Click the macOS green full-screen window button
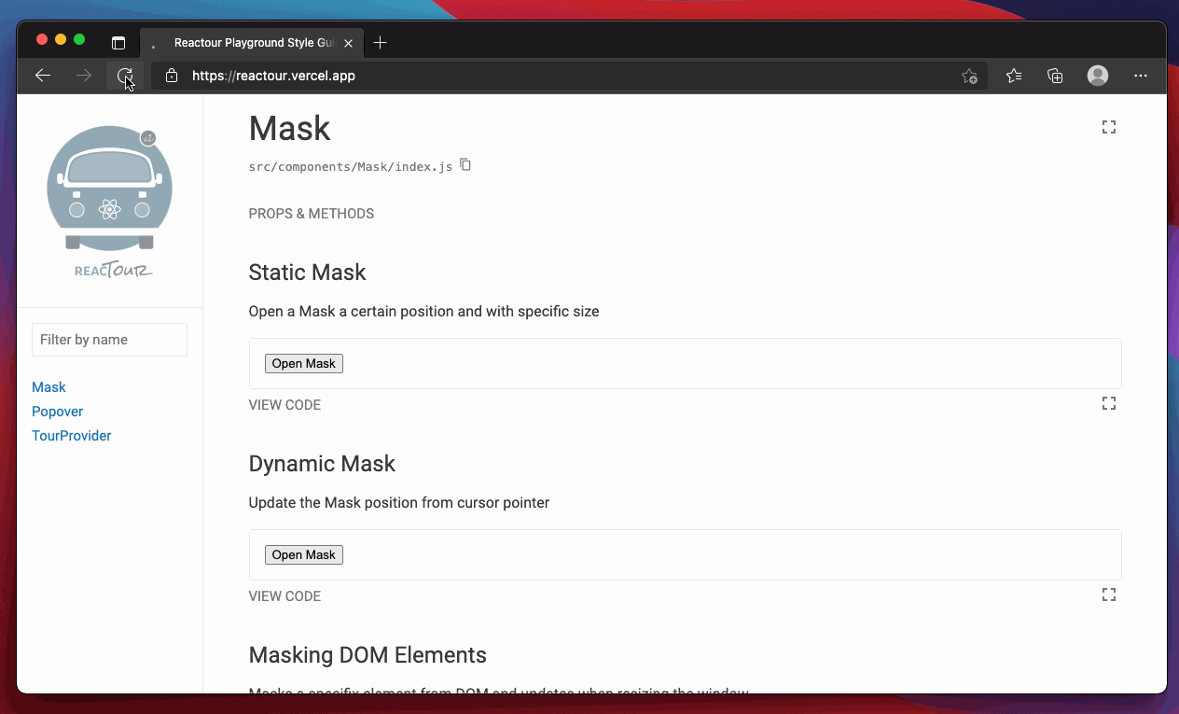Viewport: 1179px width, 714px height. (x=79, y=39)
